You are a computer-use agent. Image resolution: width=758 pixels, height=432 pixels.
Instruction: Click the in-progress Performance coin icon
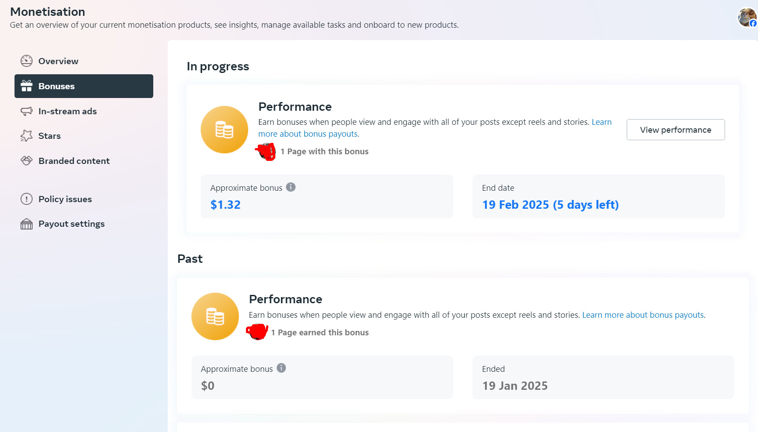(x=224, y=130)
